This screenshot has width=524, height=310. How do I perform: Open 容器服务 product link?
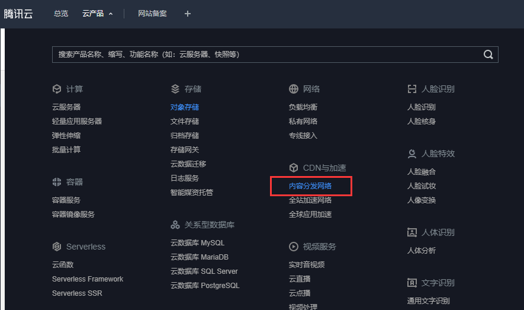(x=66, y=200)
